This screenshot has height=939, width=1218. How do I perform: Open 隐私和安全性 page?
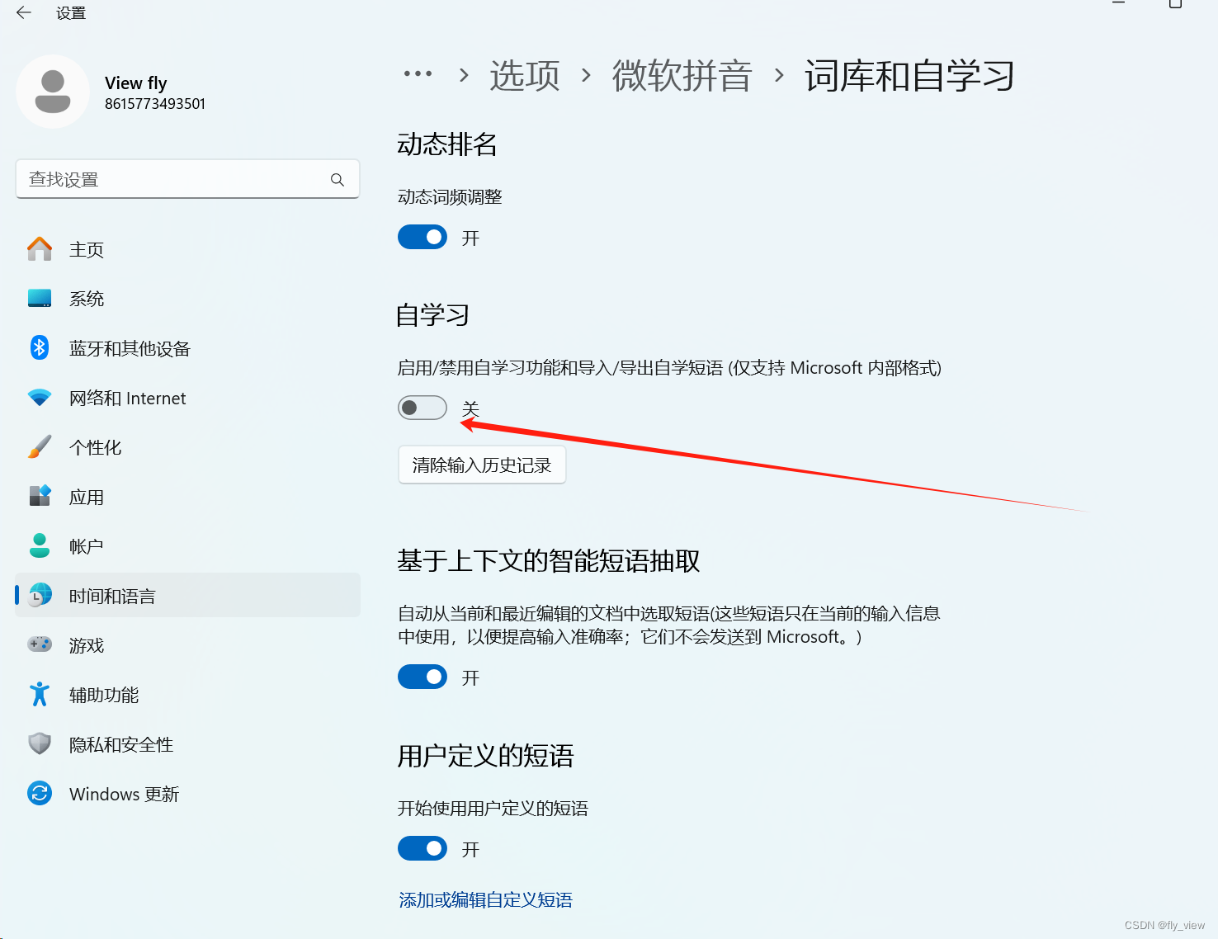coord(188,744)
